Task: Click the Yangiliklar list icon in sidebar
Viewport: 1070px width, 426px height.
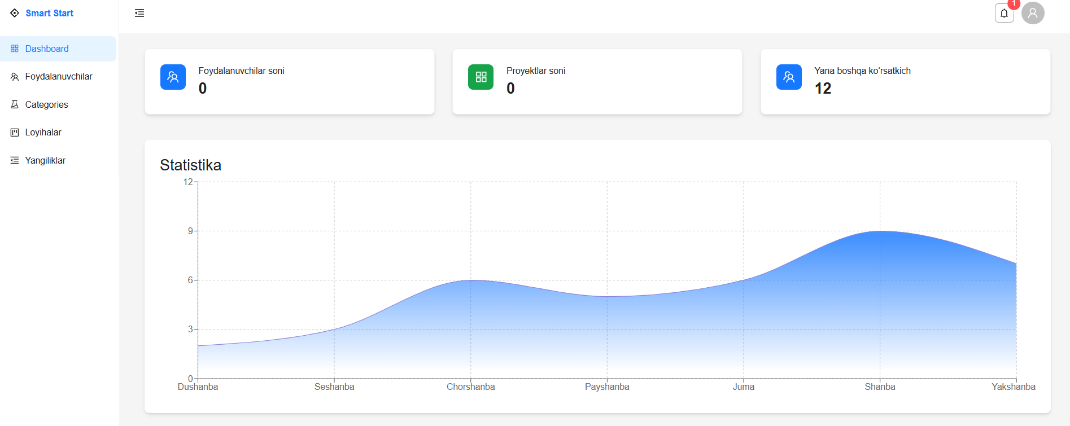Action: point(15,160)
